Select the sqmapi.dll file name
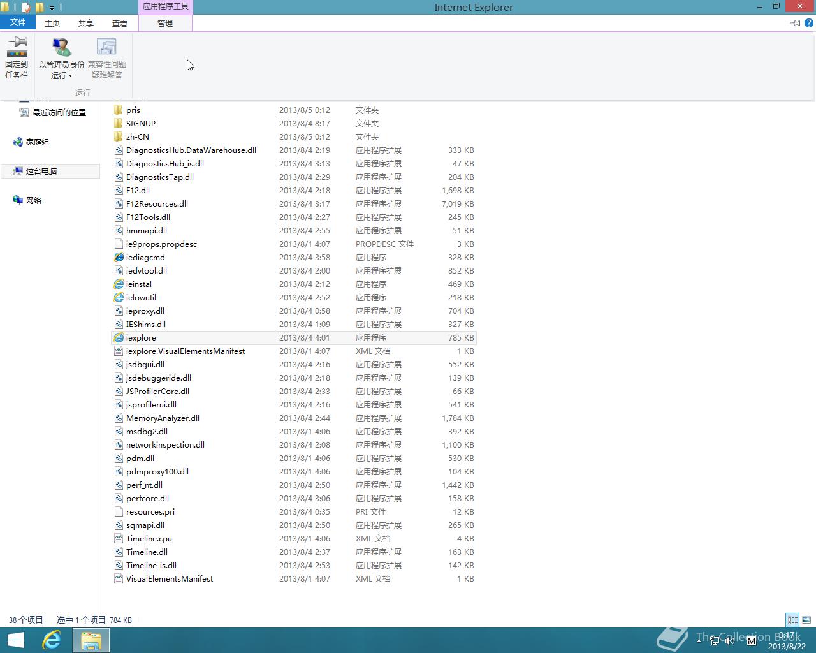 (145, 525)
